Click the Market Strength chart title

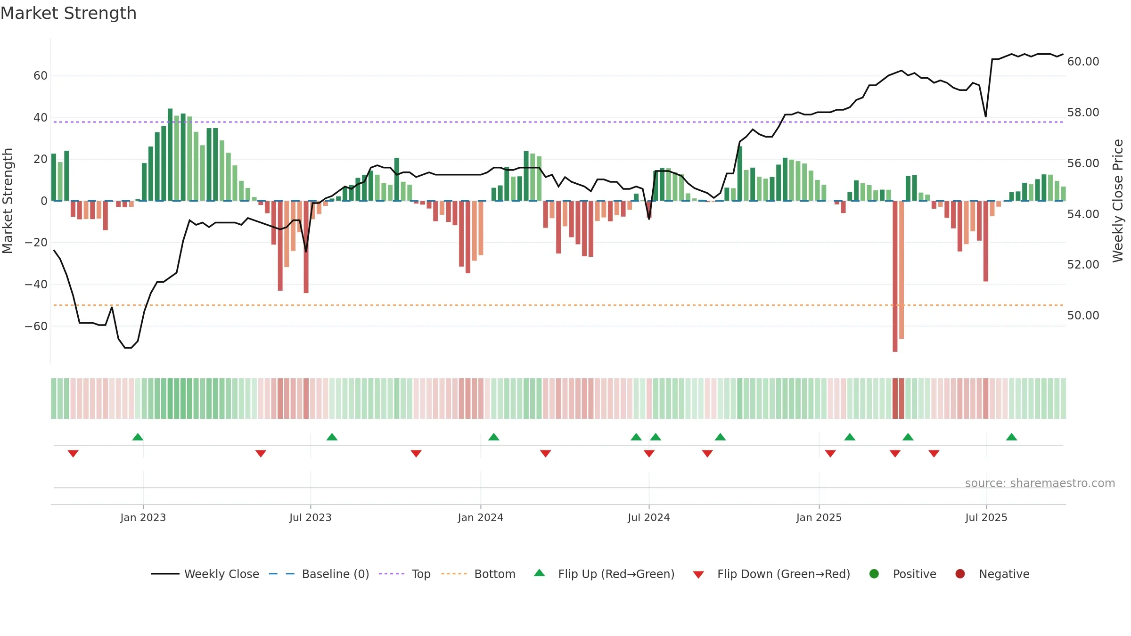click(68, 13)
